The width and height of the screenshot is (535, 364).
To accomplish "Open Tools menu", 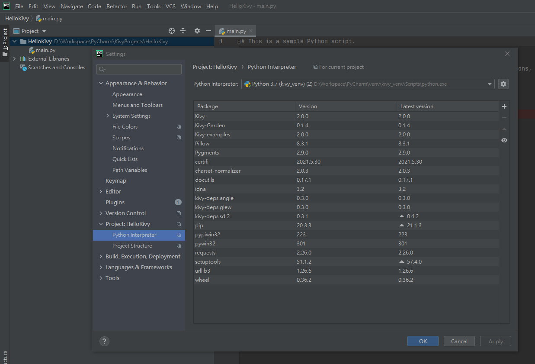I will click(154, 6).
